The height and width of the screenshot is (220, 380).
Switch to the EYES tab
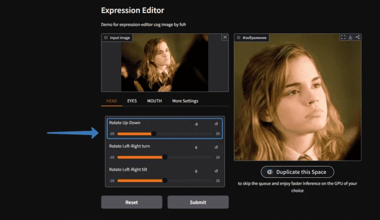(132, 101)
